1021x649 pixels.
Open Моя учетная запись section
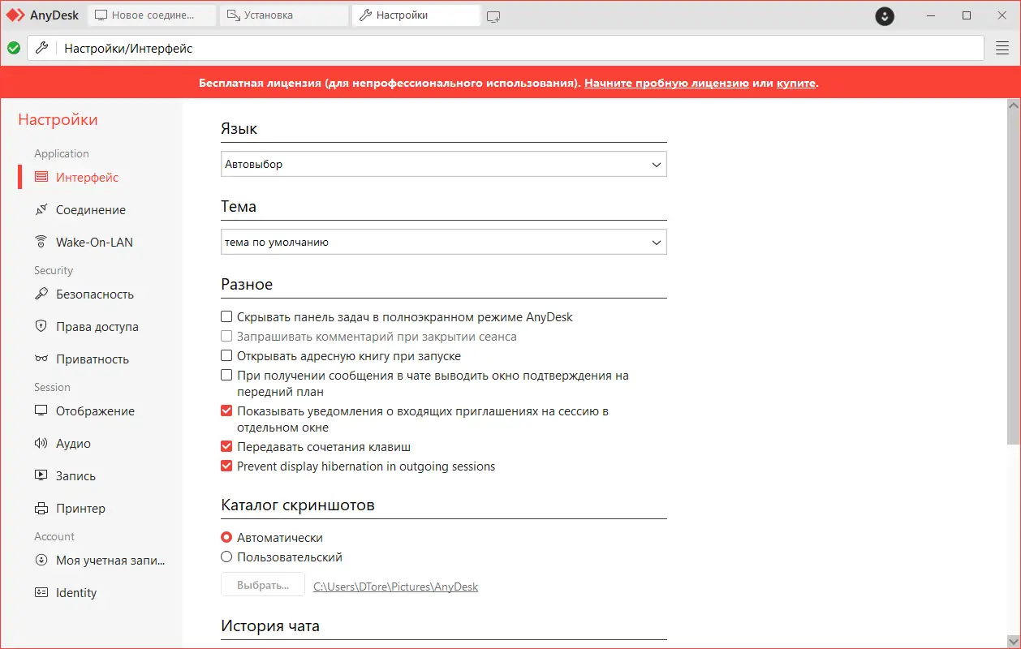click(x=110, y=560)
